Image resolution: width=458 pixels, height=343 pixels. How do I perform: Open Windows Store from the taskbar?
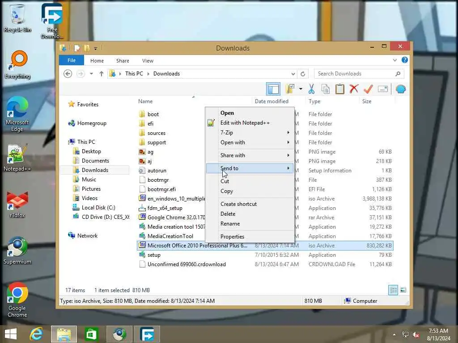91,334
